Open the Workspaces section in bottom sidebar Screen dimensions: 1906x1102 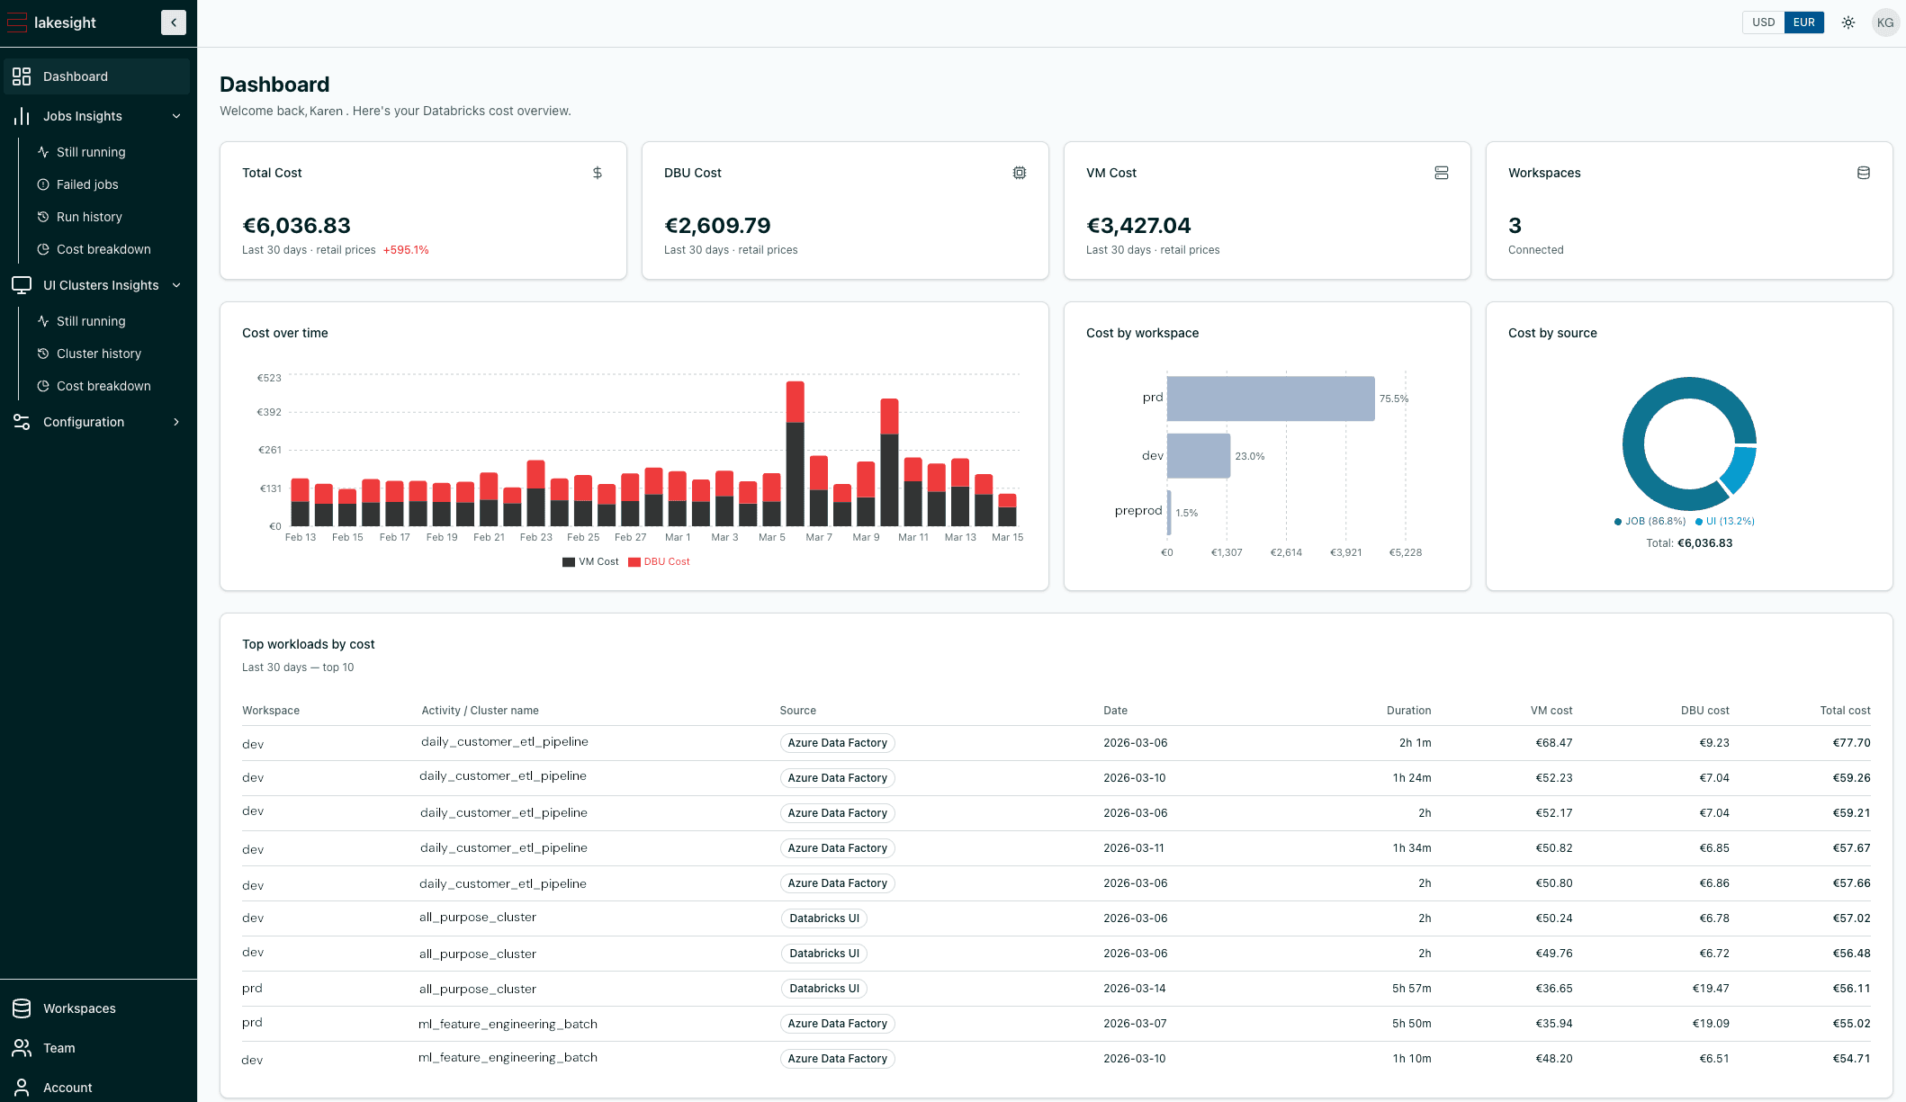click(79, 1008)
